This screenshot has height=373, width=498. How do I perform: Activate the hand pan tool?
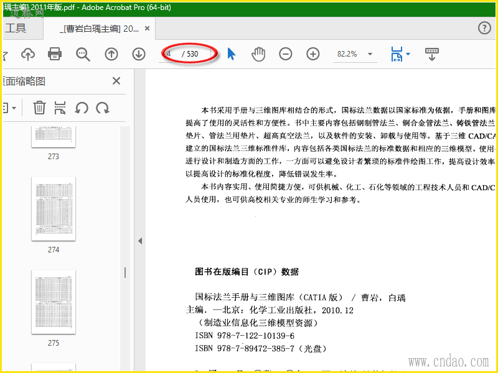coord(258,54)
